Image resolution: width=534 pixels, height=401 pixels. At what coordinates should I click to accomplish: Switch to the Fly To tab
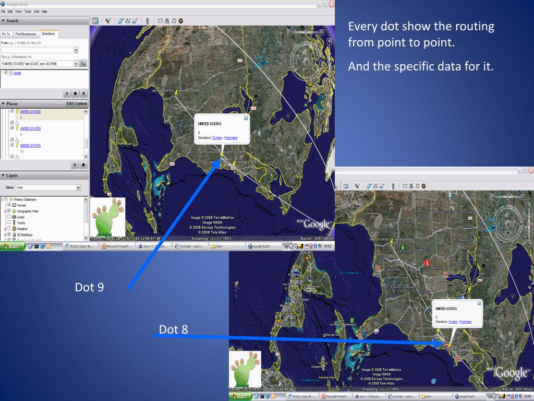[x=6, y=34]
